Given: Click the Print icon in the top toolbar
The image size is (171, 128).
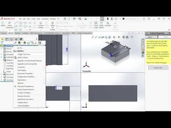Looking at the screenshot, I should 85,19.
